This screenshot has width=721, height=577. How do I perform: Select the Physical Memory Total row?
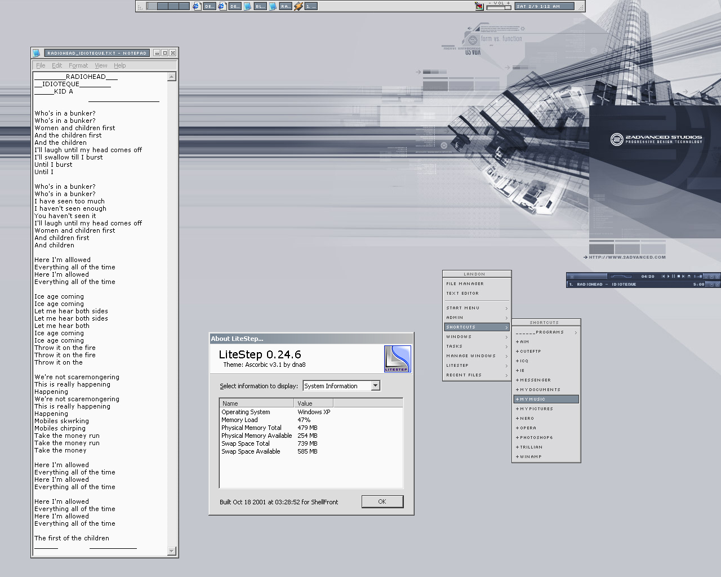coord(311,428)
